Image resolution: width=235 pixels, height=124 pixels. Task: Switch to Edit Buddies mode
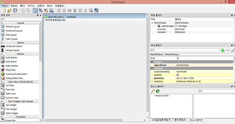click(x=46, y=10)
